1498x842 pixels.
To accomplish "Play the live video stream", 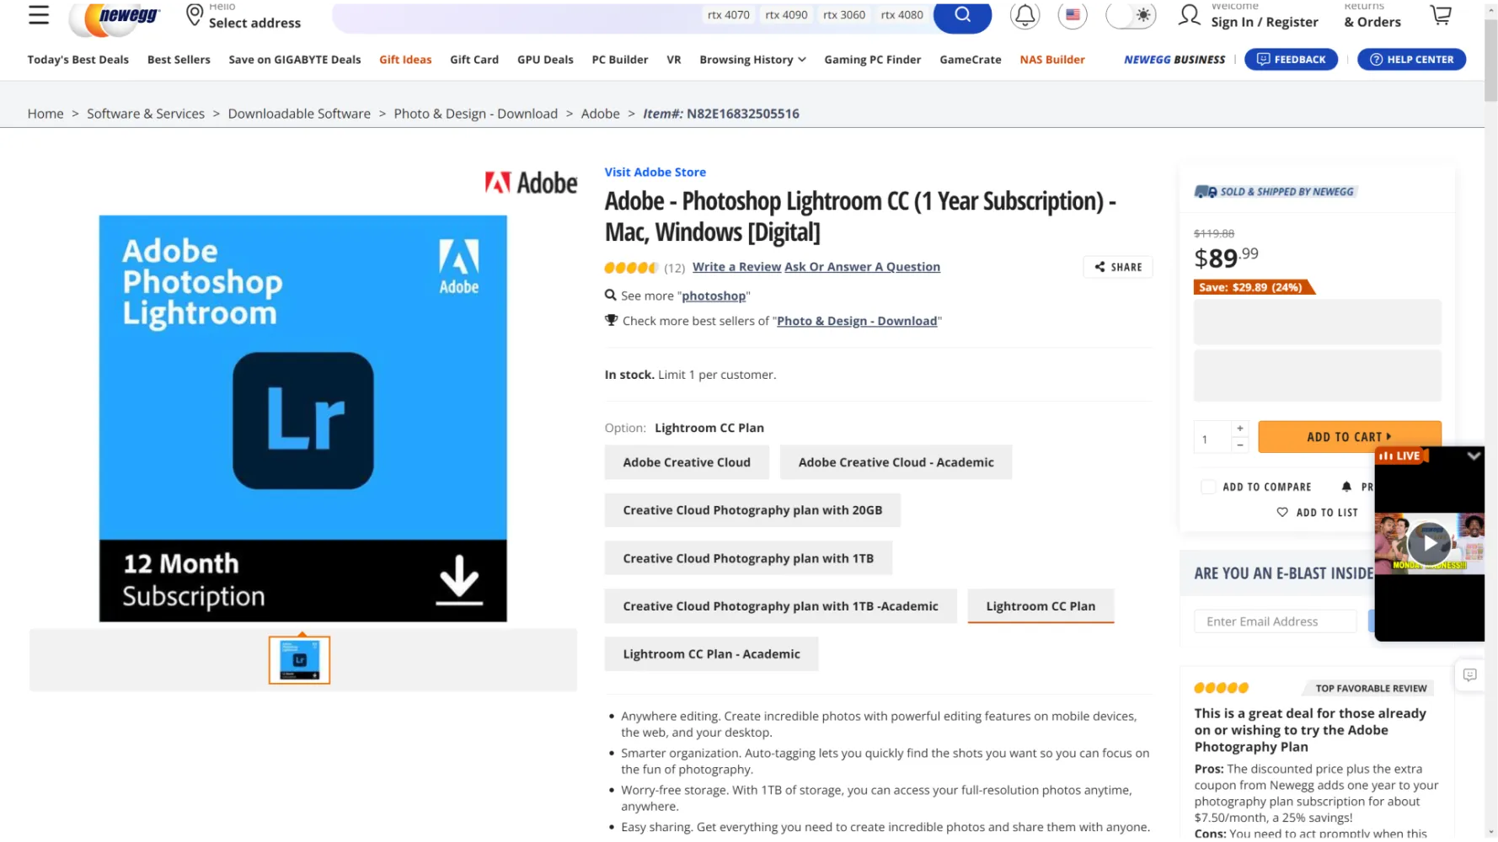I will click(1429, 544).
